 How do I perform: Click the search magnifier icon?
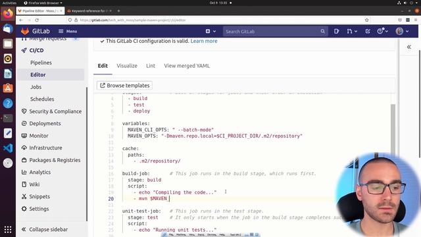pyautogui.click(x=322, y=32)
